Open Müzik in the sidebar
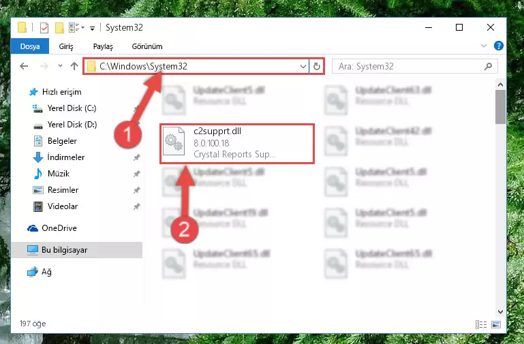524x344 pixels. (x=51, y=174)
